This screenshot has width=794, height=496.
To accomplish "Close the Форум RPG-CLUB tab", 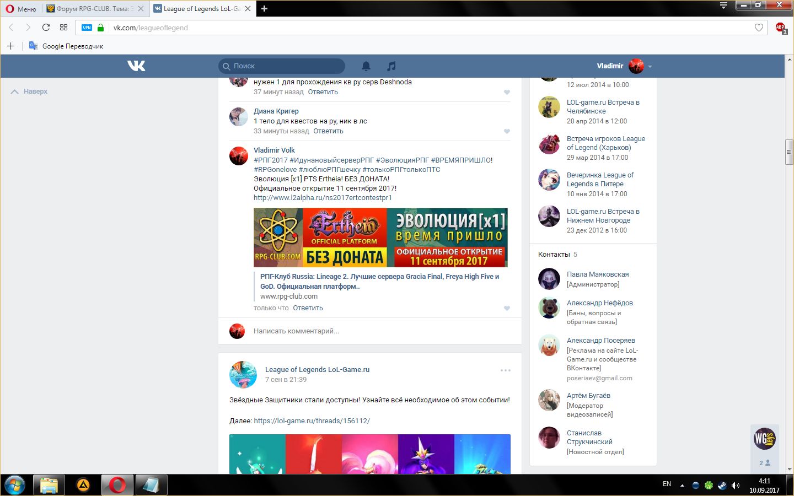I will 141,9.
